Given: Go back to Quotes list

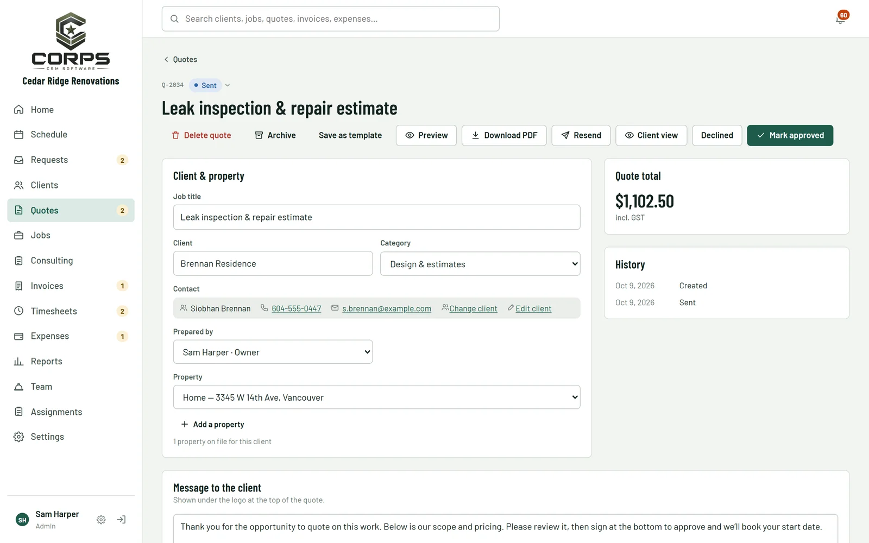Looking at the screenshot, I should click(x=180, y=60).
